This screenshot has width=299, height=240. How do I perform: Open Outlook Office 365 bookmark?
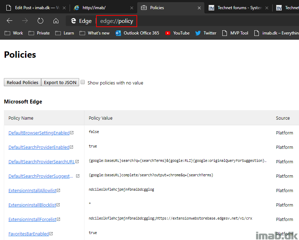click(x=137, y=33)
